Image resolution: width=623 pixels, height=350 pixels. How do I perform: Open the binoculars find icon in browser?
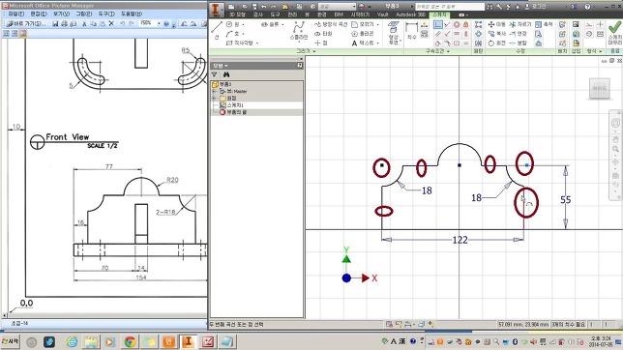[x=226, y=74]
